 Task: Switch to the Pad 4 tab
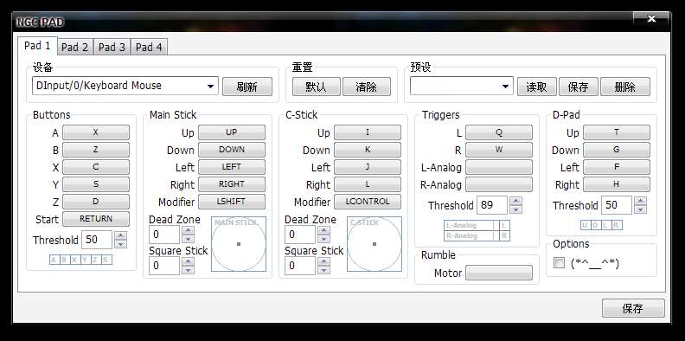(149, 48)
